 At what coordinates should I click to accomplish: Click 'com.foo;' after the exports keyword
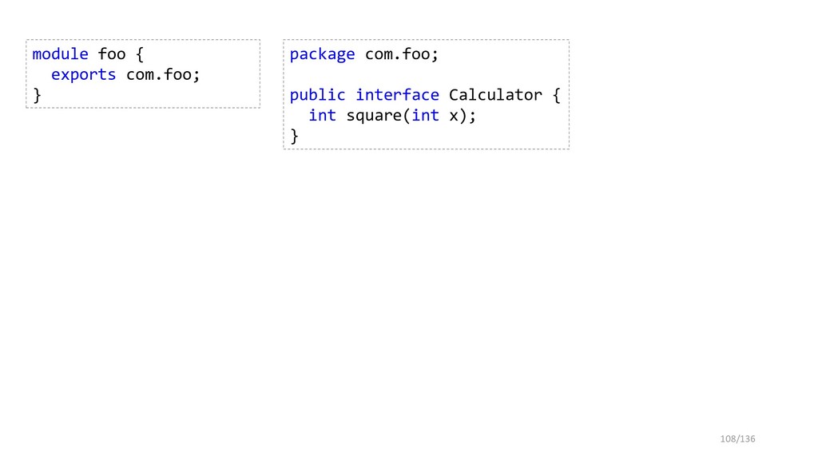[x=163, y=74]
